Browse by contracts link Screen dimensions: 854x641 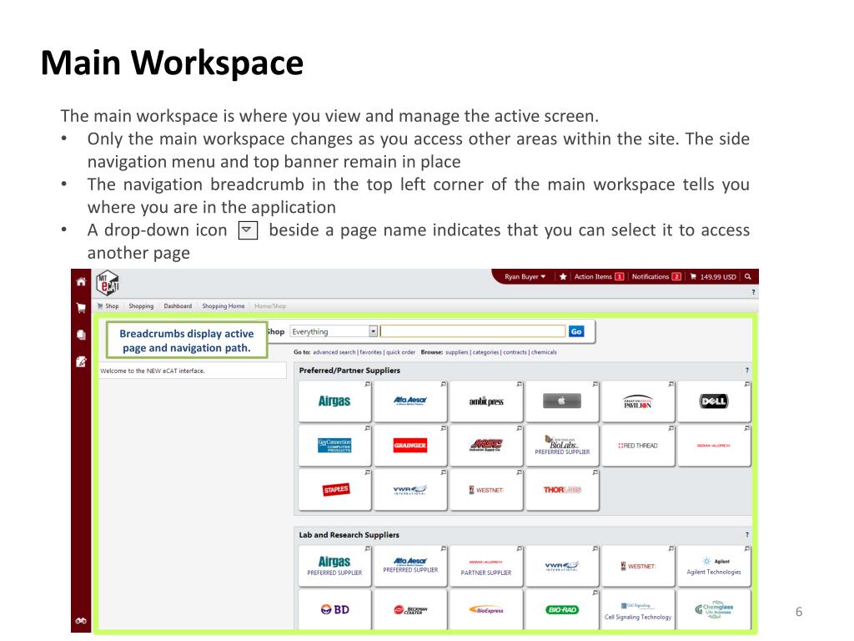click(x=515, y=352)
